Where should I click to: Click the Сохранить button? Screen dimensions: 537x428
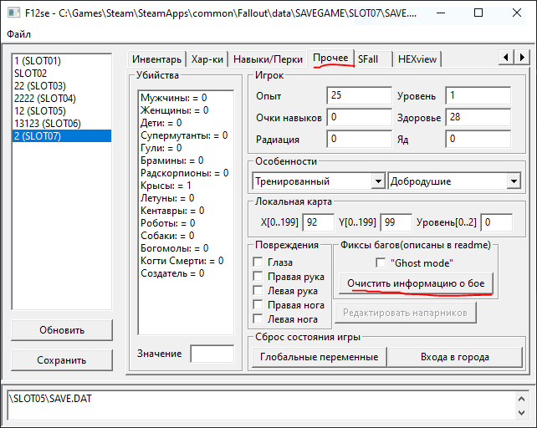[62, 360]
